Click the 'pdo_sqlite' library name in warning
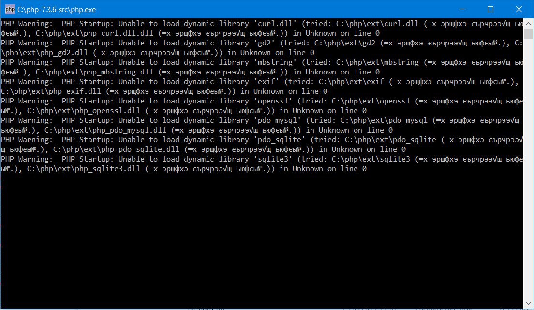This screenshot has width=534, height=310. click(280, 140)
